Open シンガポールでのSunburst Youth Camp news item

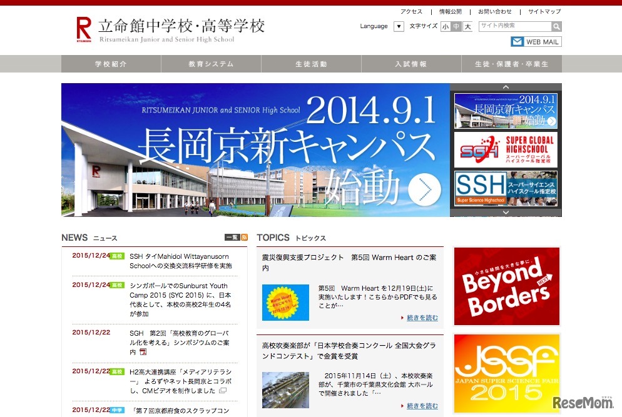pyautogui.click(x=180, y=299)
